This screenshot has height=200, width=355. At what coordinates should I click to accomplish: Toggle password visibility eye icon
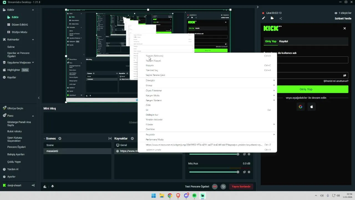(345, 75)
